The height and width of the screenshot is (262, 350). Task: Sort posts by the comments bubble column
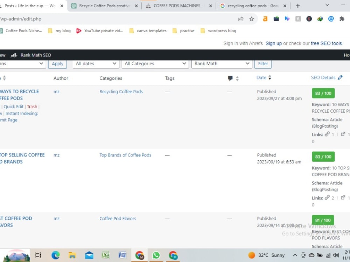tap(233, 78)
